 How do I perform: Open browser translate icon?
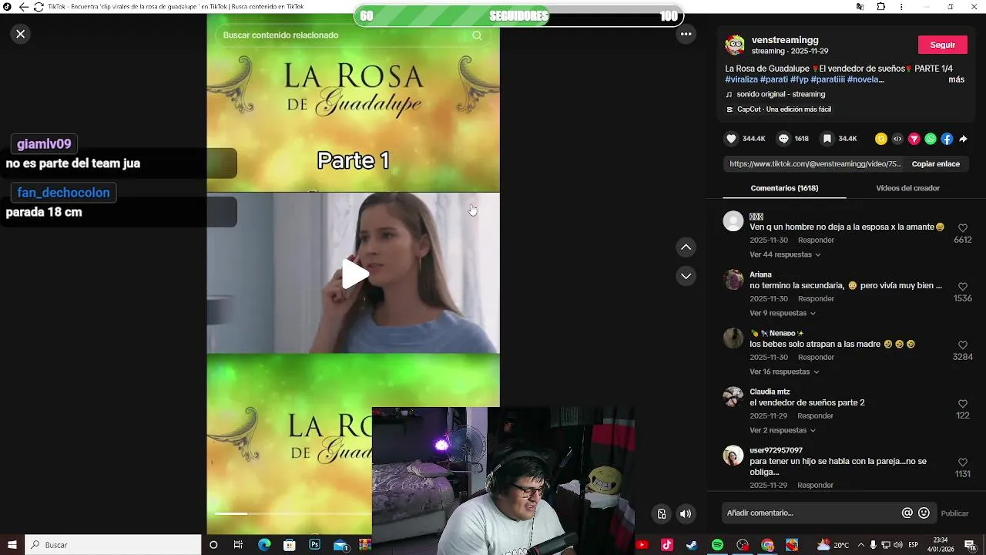pos(860,7)
